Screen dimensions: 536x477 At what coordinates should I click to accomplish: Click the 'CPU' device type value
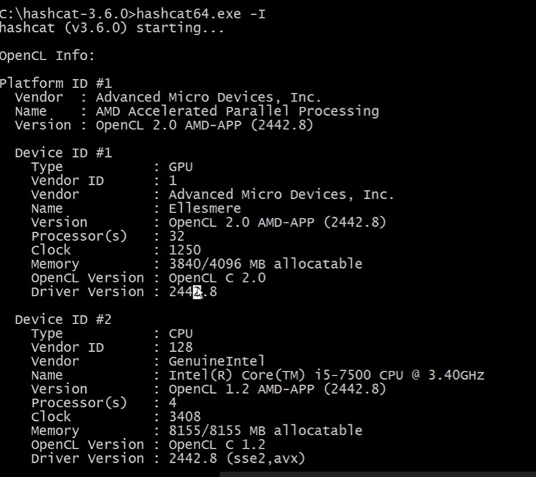point(181,334)
